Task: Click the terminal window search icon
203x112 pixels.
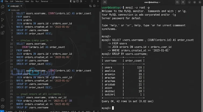Action: pos(177,2)
